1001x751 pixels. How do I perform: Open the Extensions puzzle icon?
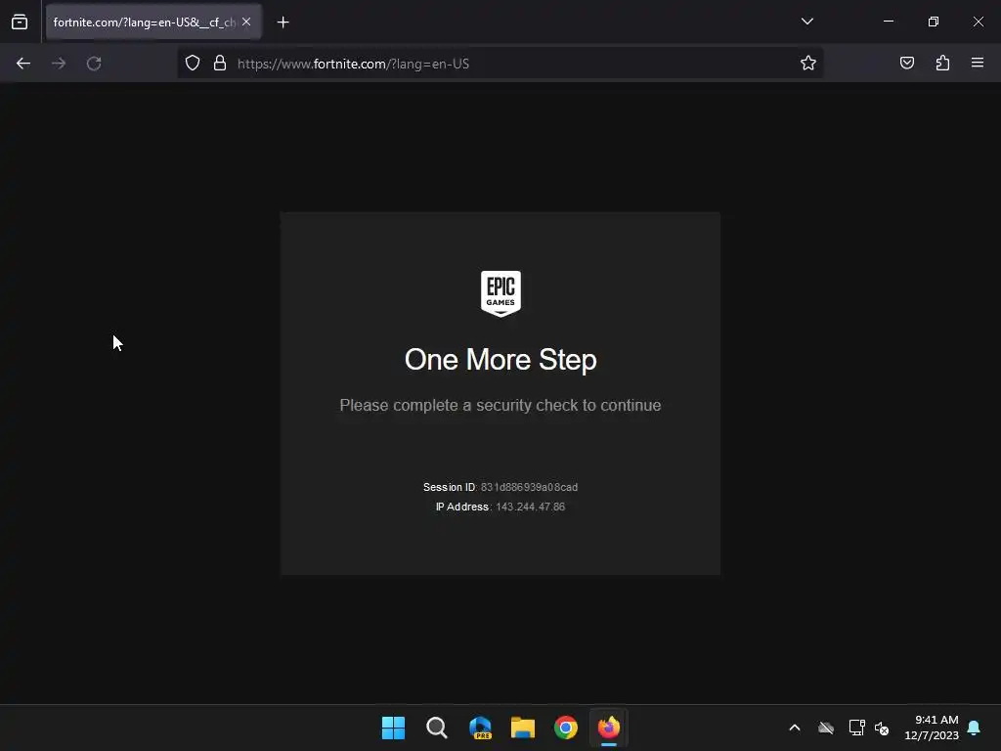(x=942, y=63)
